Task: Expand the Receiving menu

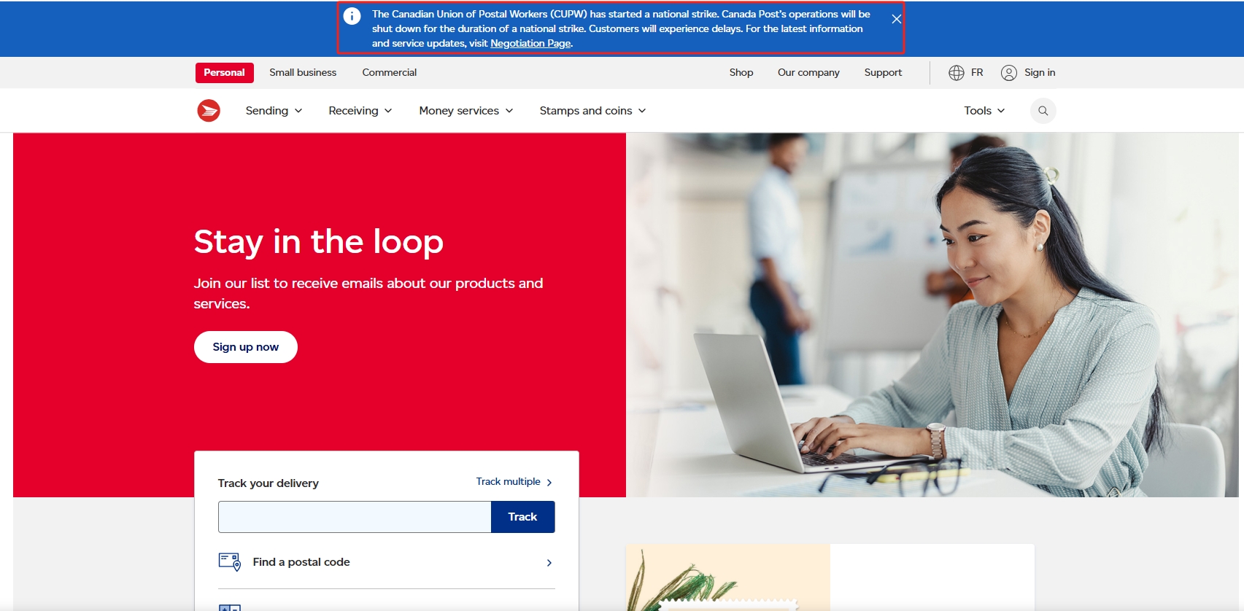Action: [x=360, y=111]
